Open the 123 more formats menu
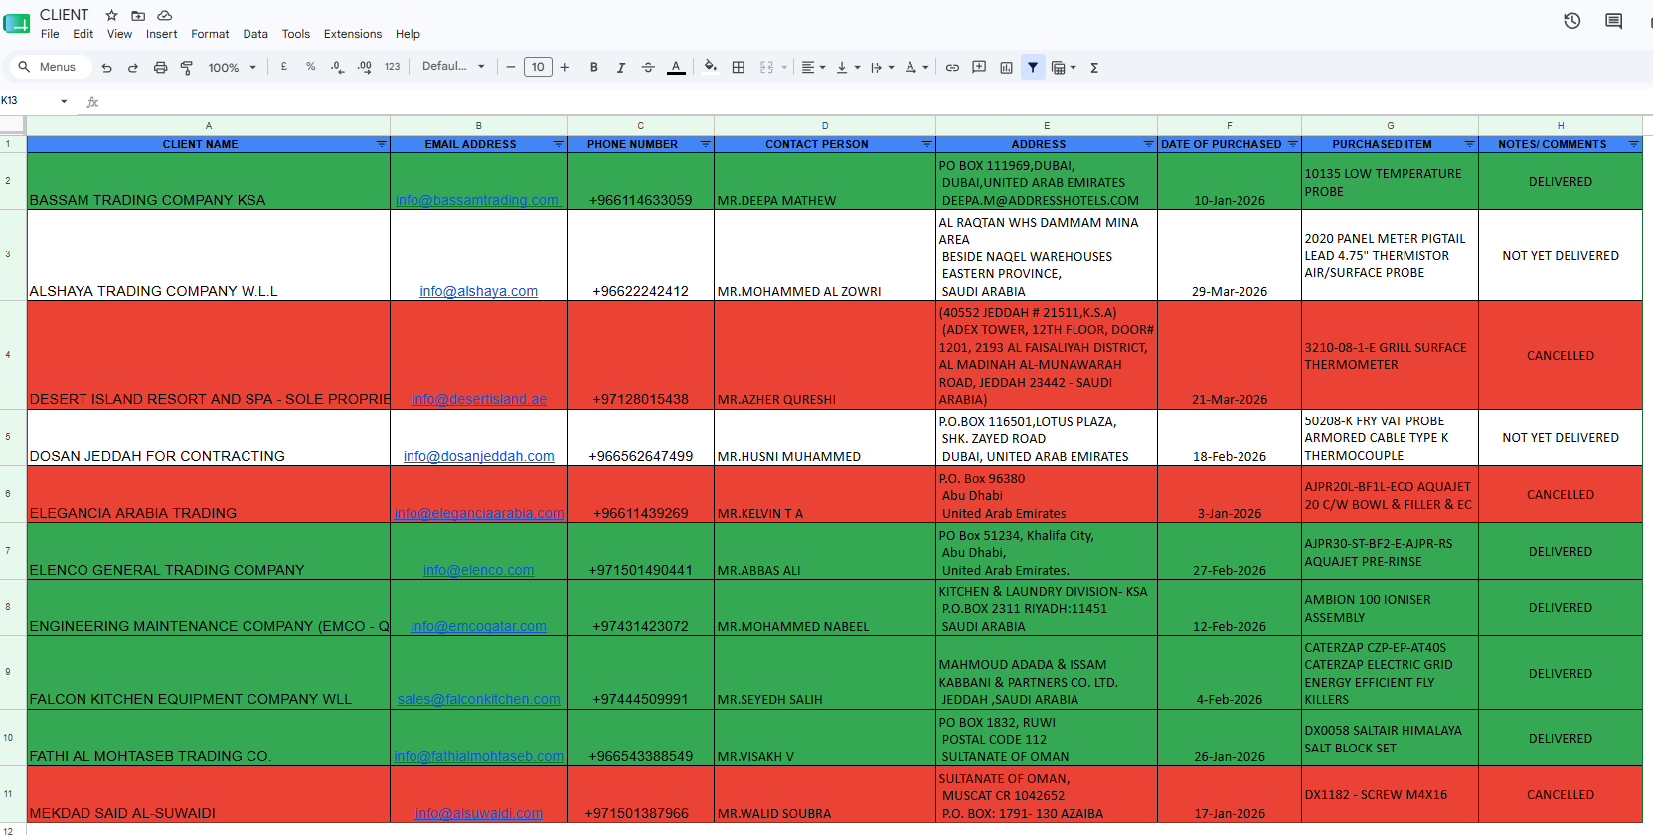The width and height of the screenshot is (1653, 835). [393, 67]
